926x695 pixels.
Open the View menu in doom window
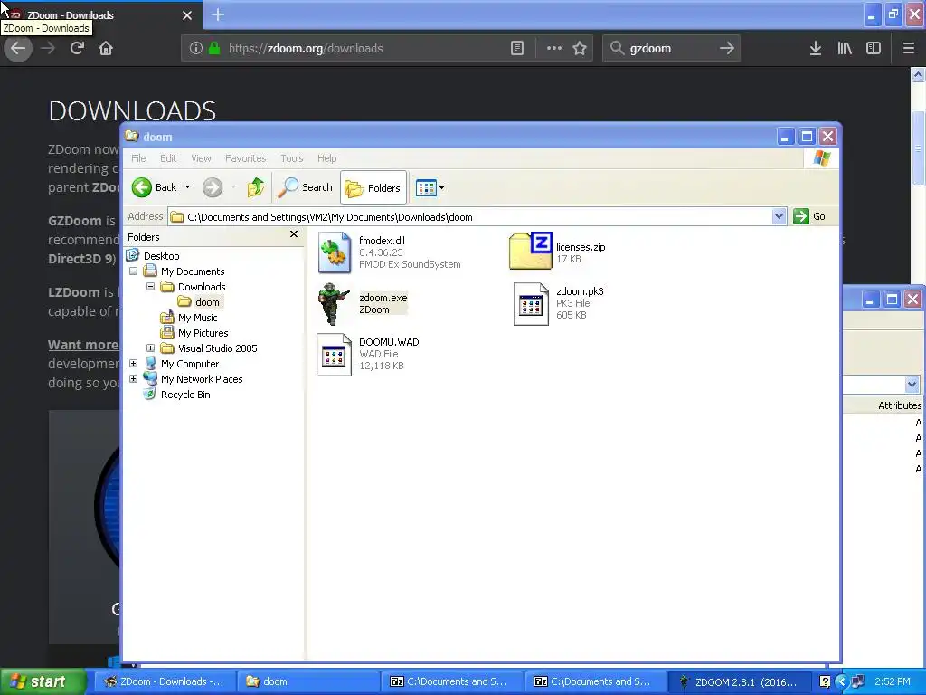tap(201, 158)
